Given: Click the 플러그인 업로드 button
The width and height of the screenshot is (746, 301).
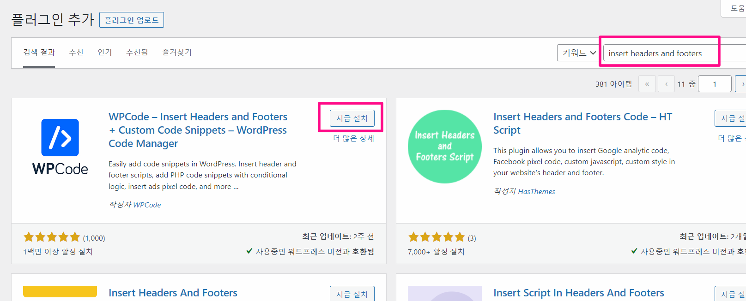Looking at the screenshot, I should pos(132,20).
